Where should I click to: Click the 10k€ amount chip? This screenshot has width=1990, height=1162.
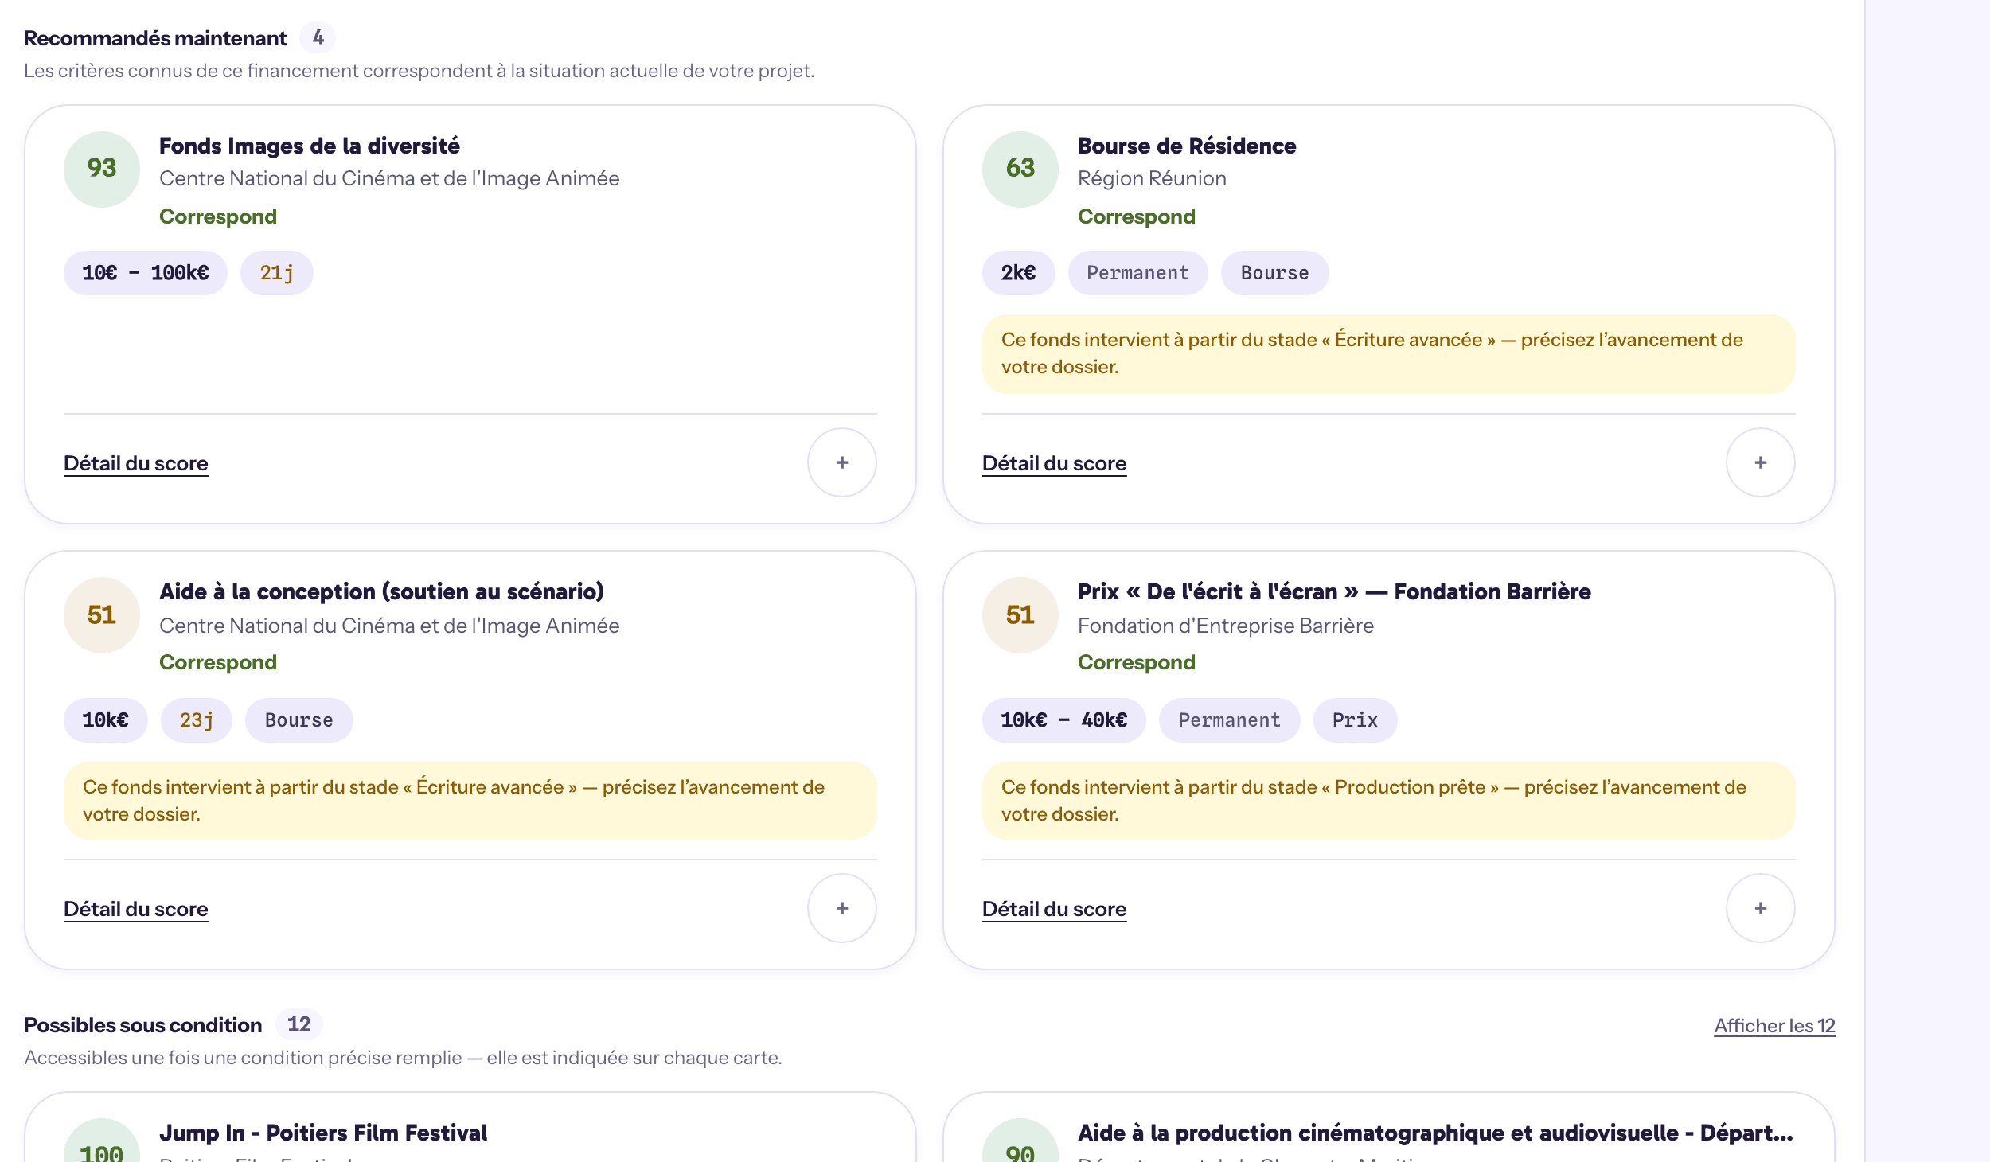[106, 720]
